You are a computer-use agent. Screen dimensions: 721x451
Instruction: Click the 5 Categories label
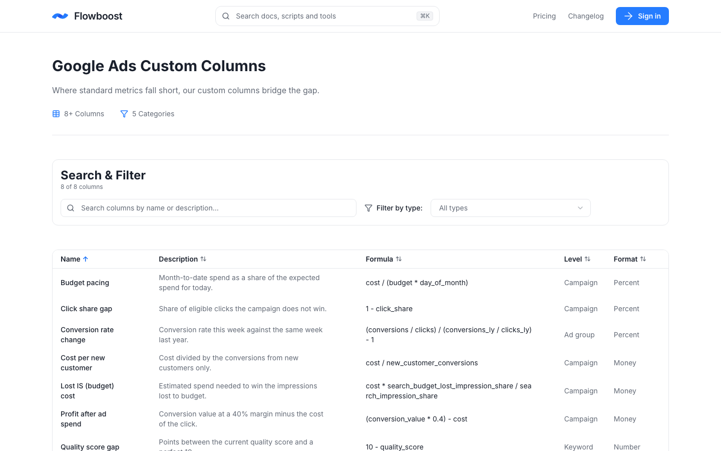tap(153, 114)
